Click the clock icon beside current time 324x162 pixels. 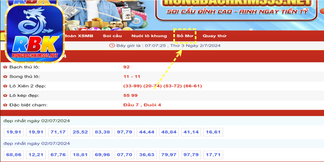point(112,45)
